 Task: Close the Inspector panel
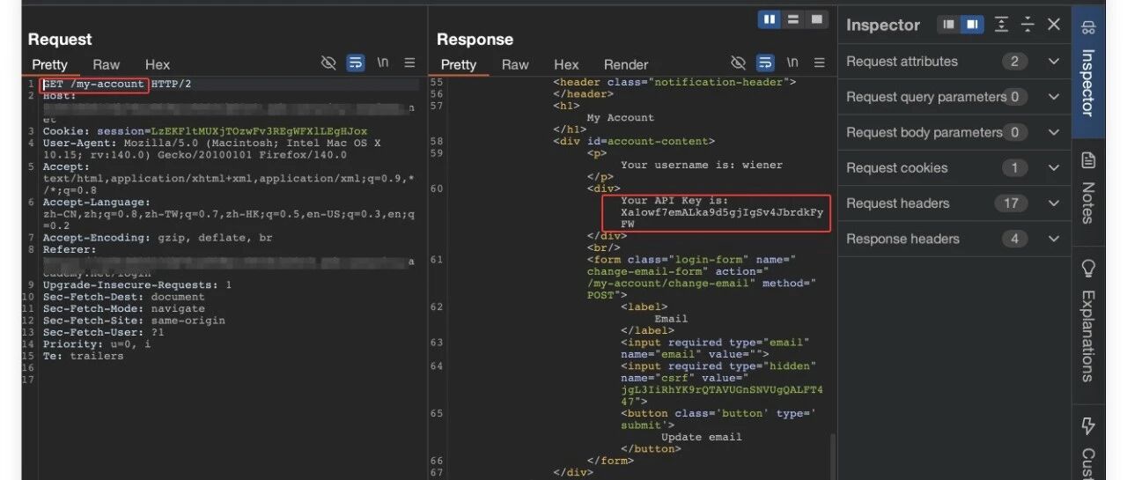pos(1054,25)
